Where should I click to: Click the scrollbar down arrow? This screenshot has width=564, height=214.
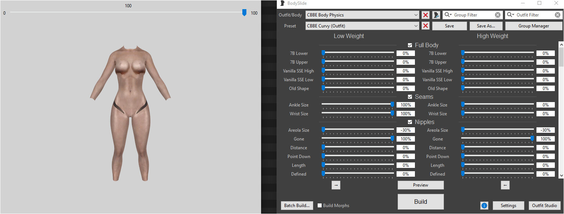coord(561,176)
